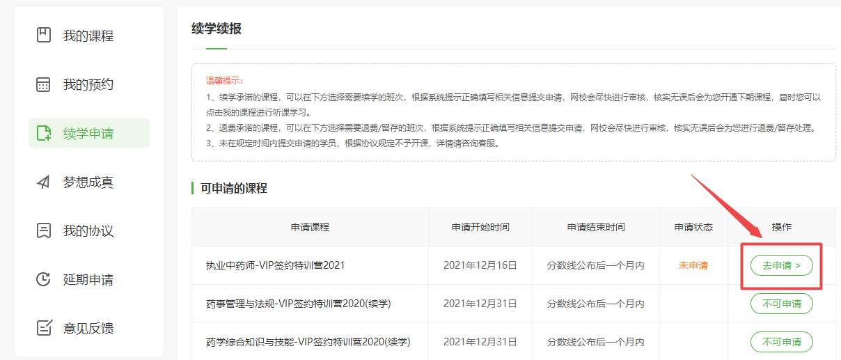Go to 我的预约 menu item
Screen dimensions: 841x360
tap(88, 84)
